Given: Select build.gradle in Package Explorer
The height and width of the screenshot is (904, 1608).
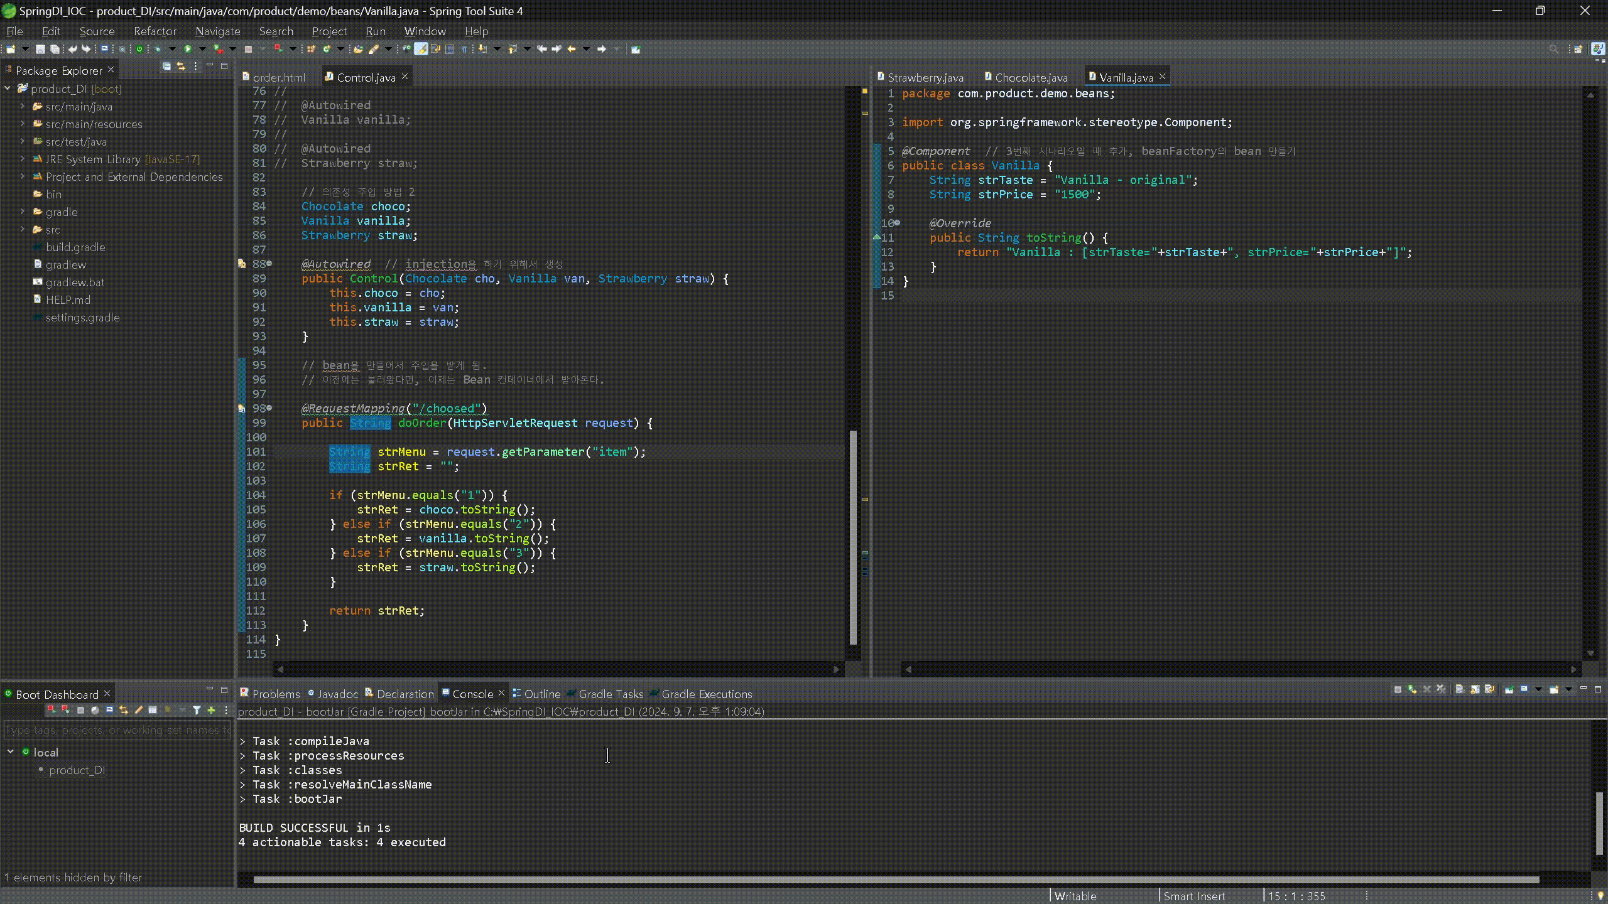Looking at the screenshot, I should pyautogui.click(x=75, y=247).
